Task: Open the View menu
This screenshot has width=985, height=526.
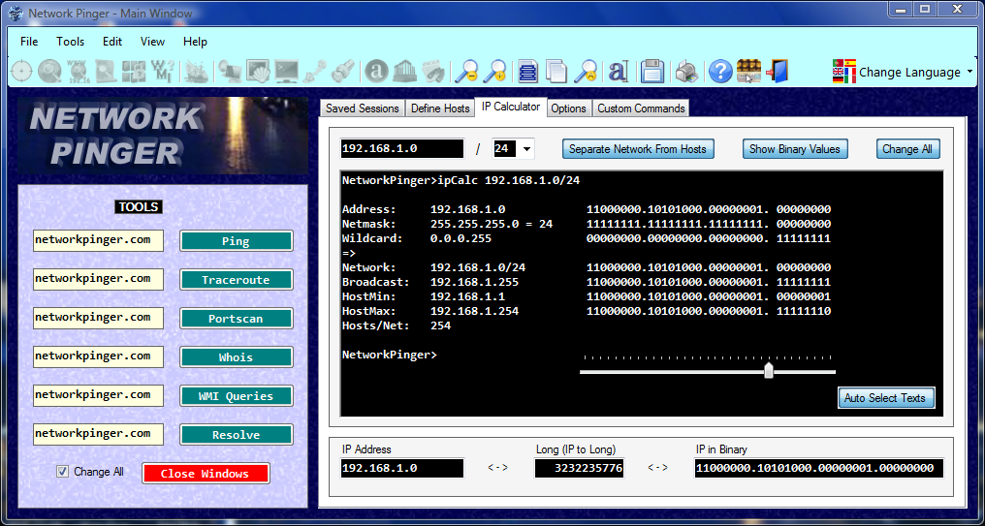Action: click(x=152, y=42)
